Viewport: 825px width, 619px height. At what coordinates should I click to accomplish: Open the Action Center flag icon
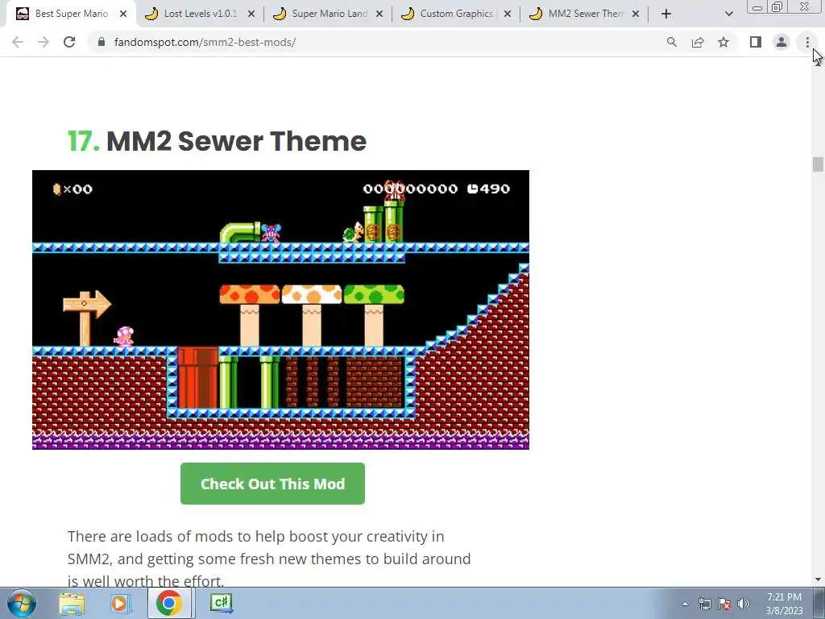pyautogui.click(x=724, y=604)
